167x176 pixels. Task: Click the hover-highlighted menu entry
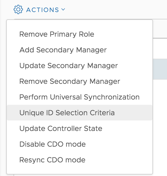click(x=80, y=113)
